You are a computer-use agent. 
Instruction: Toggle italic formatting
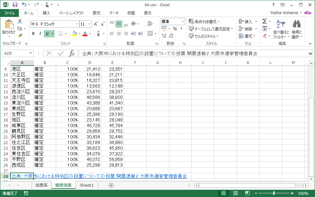pyautogui.click(x=40, y=34)
